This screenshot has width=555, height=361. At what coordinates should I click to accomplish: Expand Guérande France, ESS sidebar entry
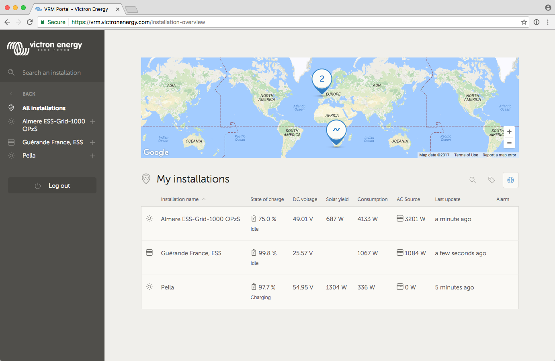point(92,142)
